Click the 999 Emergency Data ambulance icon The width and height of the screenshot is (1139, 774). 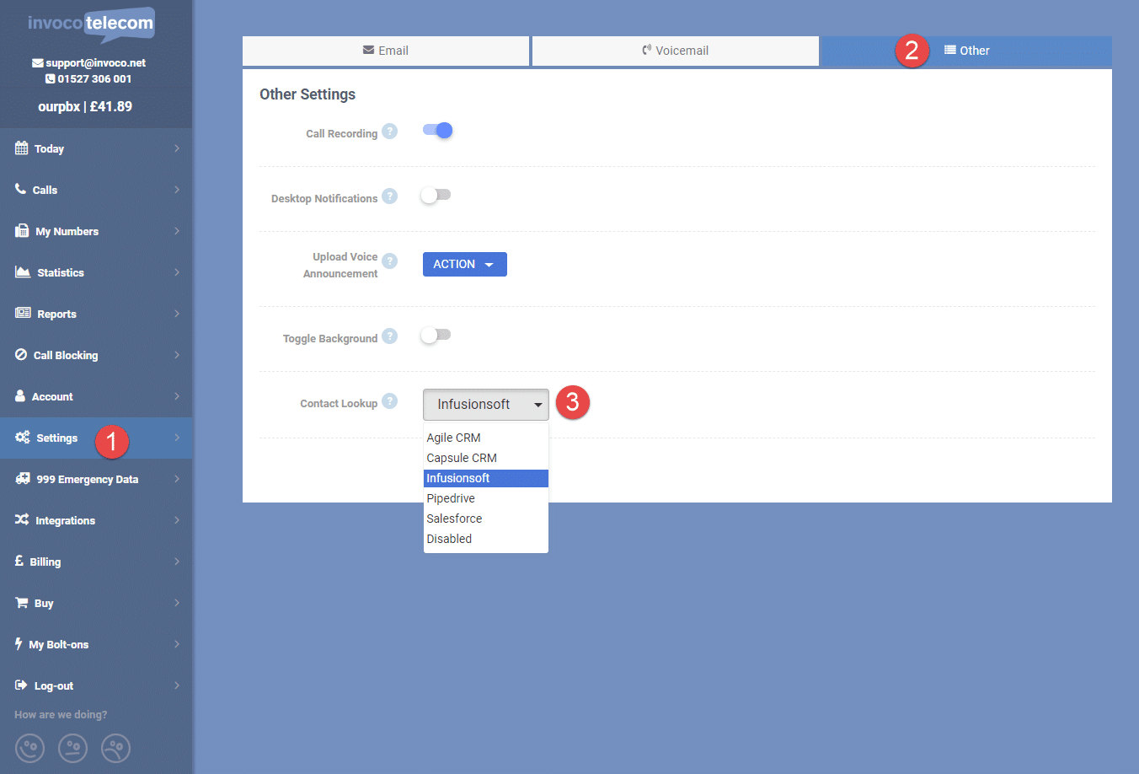point(23,478)
